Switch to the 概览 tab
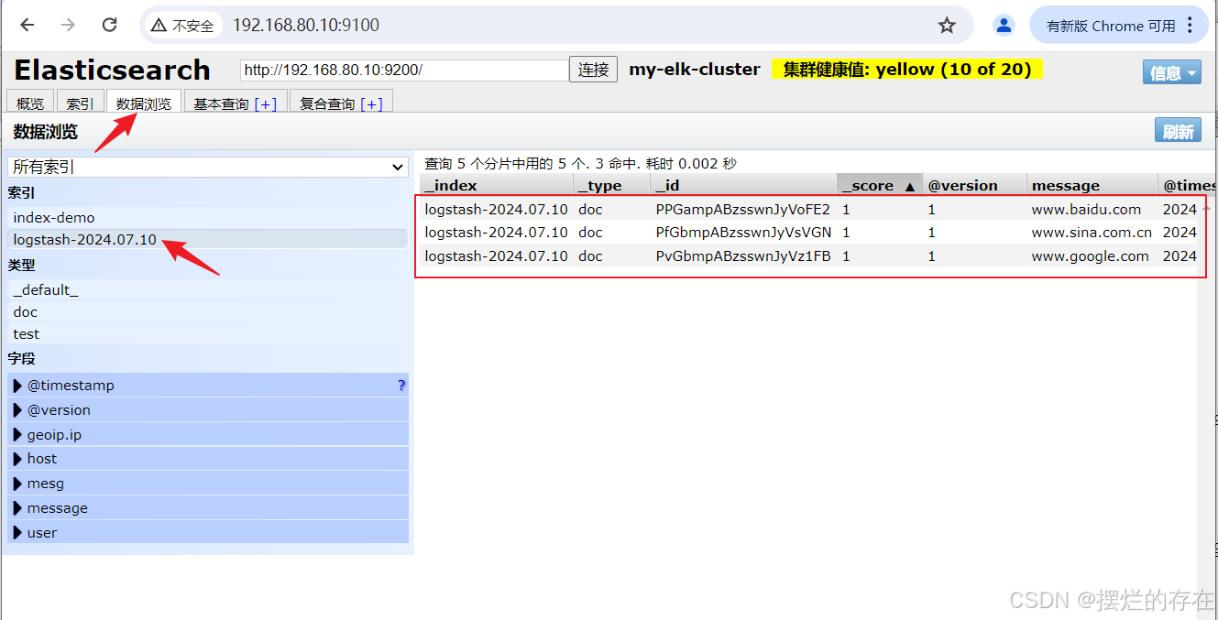This screenshot has height=620, width=1218. 30,103
